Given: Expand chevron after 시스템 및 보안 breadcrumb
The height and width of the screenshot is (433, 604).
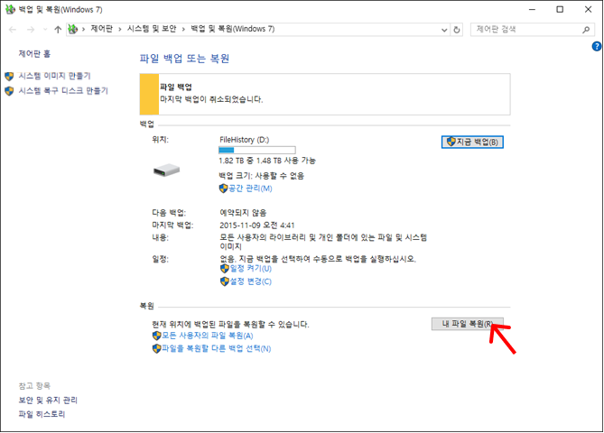Looking at the screenshot, I should 183,29.
